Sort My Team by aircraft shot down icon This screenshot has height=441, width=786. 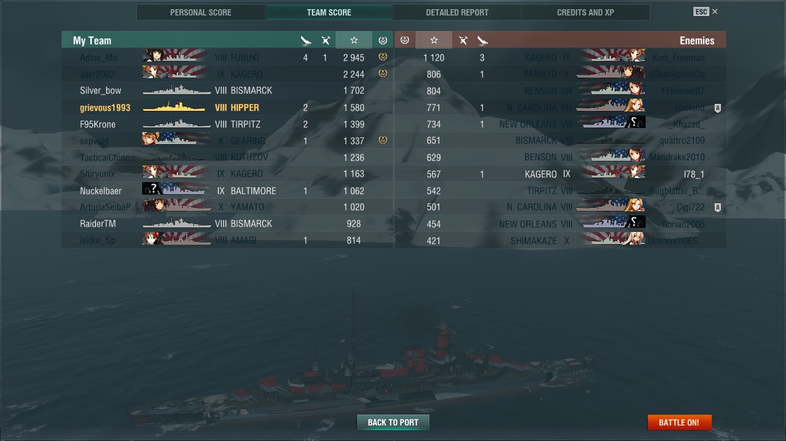[x=325, y=40]
